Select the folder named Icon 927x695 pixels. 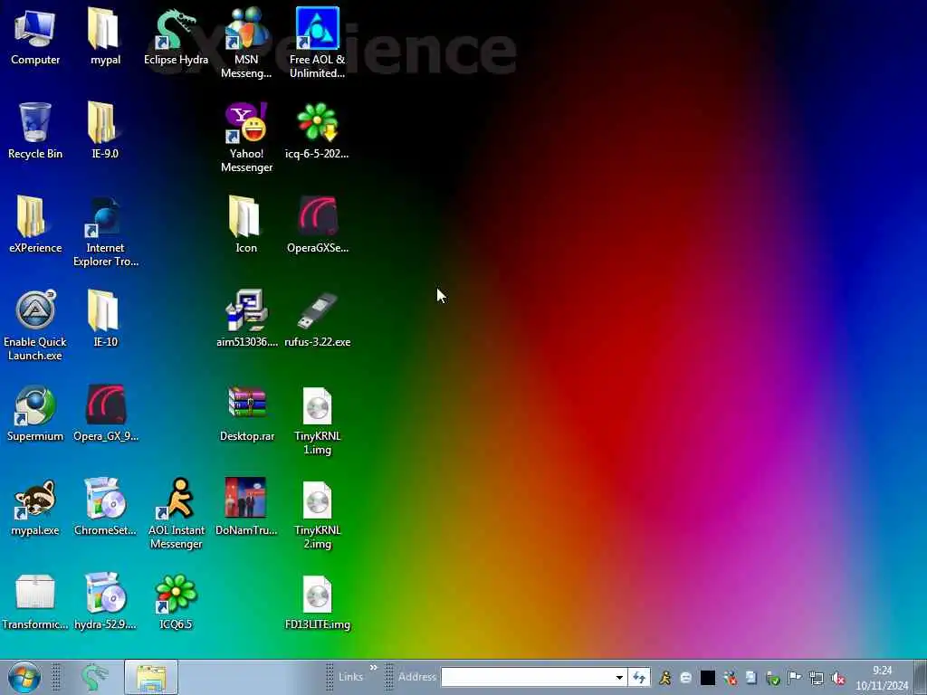[x=246, y=224]
